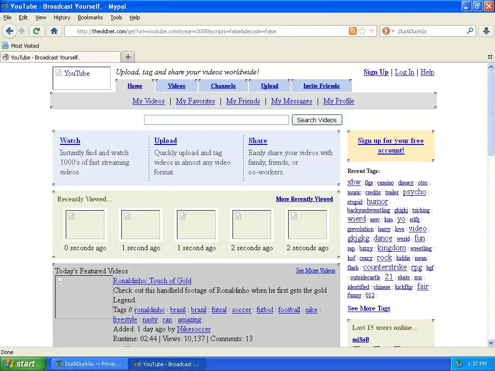
Task: Open the Windows start button
Action: [23, 364]
